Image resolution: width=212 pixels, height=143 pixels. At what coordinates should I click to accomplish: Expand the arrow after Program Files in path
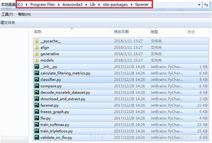pyautogui.click(x=59, y=5)
